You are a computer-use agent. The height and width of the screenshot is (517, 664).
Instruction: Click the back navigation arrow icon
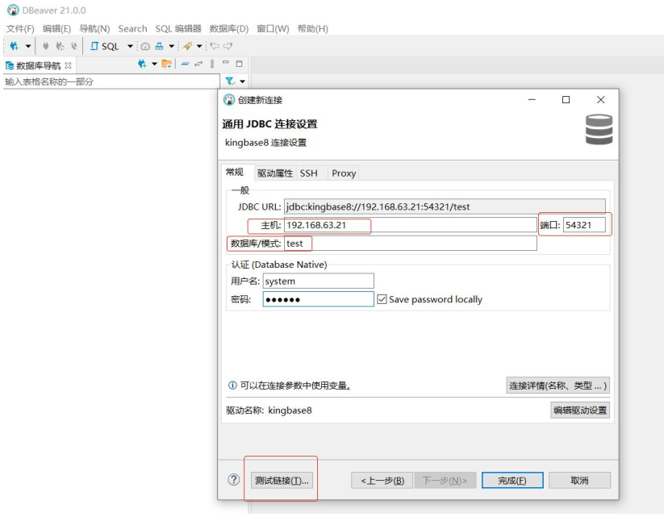point(215,46)
